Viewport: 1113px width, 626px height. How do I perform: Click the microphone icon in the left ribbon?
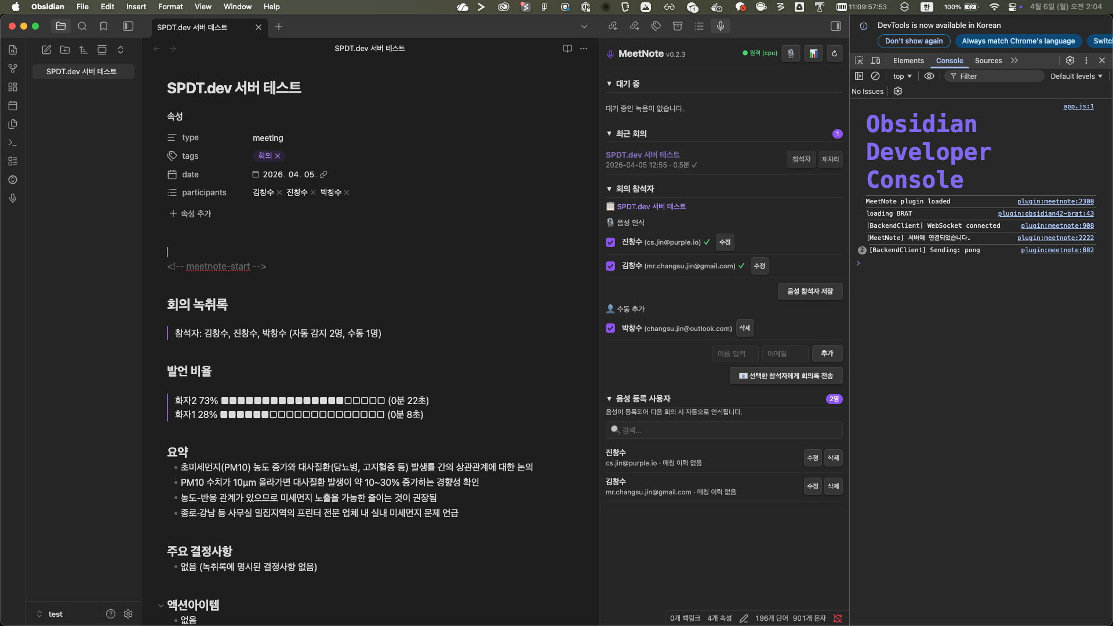click(12, 198)
